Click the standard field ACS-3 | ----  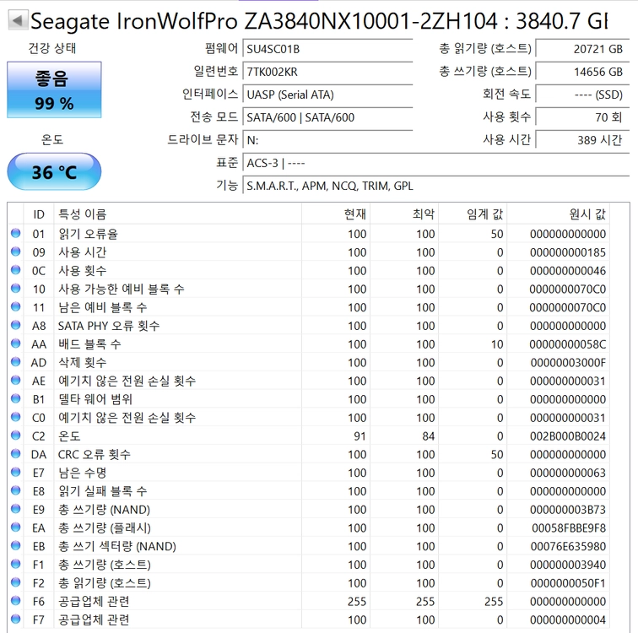coord(435,163)
